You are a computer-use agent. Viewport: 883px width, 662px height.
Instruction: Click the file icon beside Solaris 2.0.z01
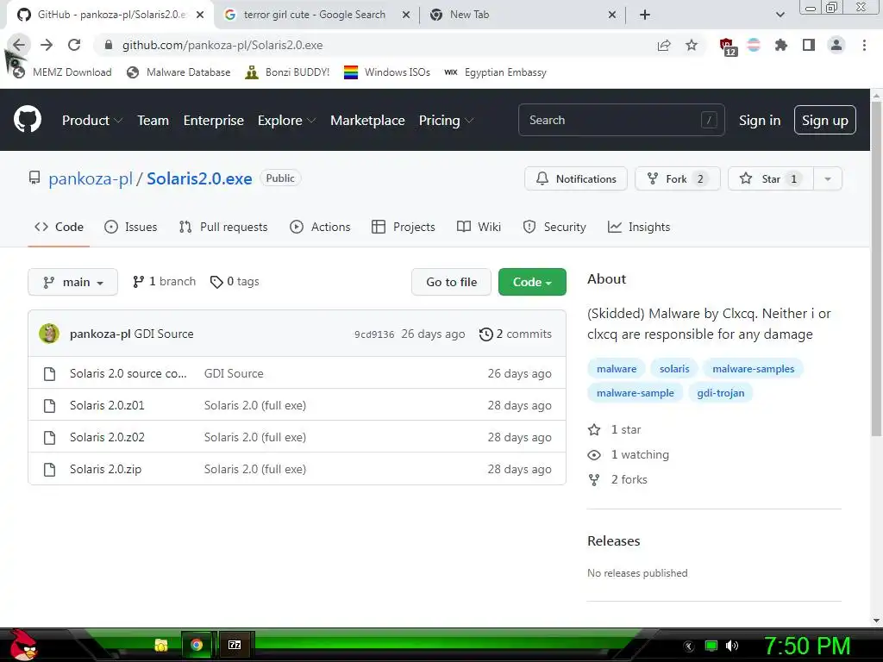pos(49,406)
